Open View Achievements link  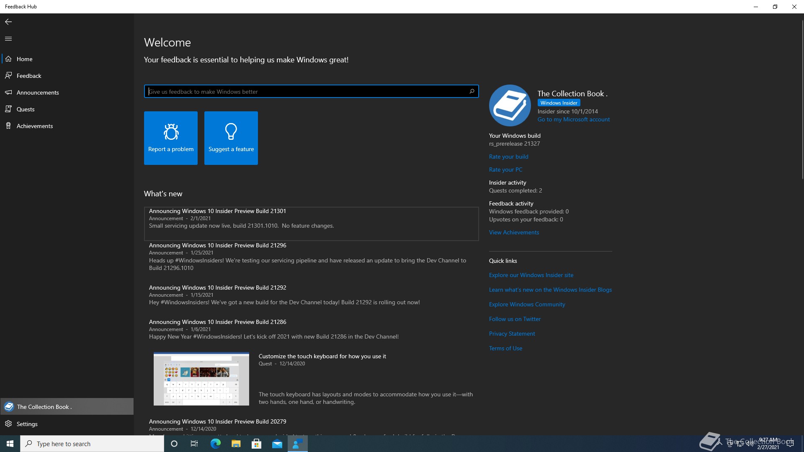(514, 232)
